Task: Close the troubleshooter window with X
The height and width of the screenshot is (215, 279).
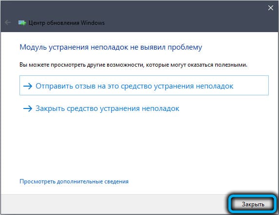Action: tap(271, 8)
